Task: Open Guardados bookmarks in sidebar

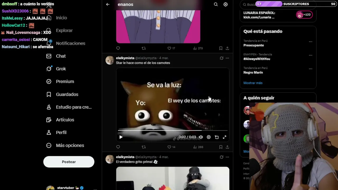Action: tap(67, 94)
